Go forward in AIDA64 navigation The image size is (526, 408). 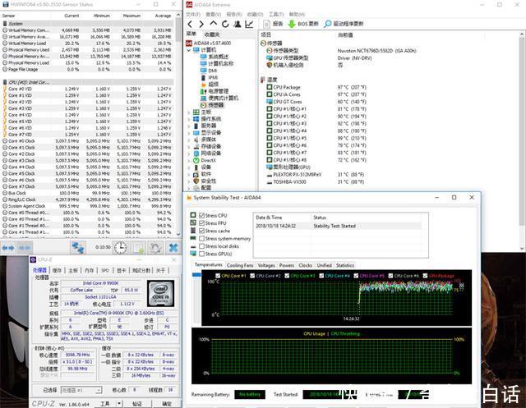pyautogui.click(x=201, y=24)
